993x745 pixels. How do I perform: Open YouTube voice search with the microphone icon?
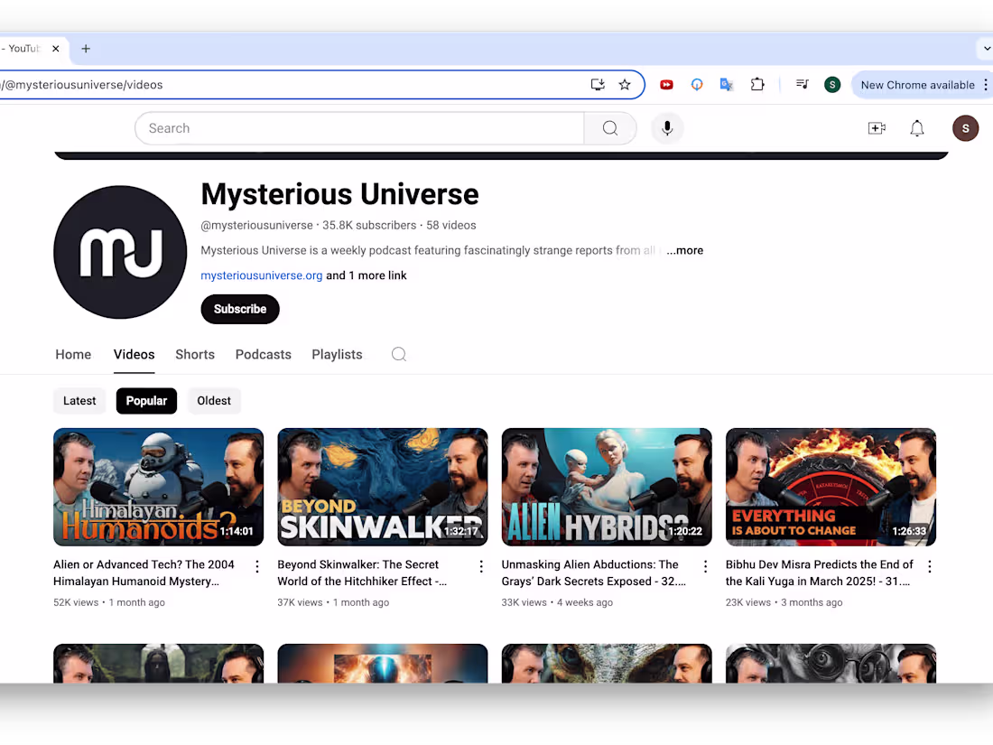[667, 128]
